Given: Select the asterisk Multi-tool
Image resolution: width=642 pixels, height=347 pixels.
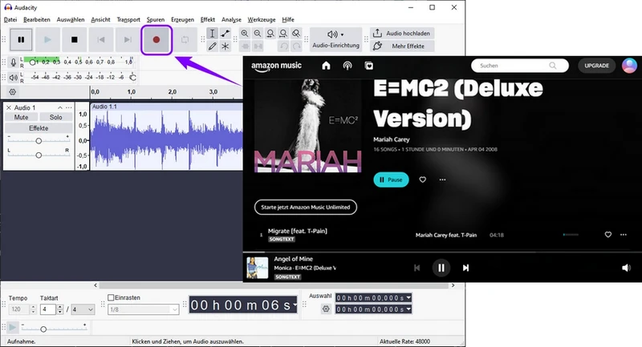Looking at the screenshot, I should (226, 46).
